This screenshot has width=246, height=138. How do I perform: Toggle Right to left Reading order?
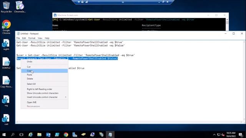pyautogui.click(x=45, y=89)
